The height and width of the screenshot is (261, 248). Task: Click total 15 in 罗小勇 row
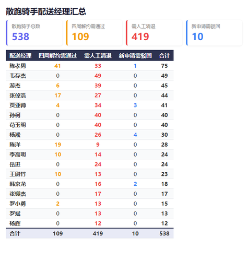tap(164, 204)
